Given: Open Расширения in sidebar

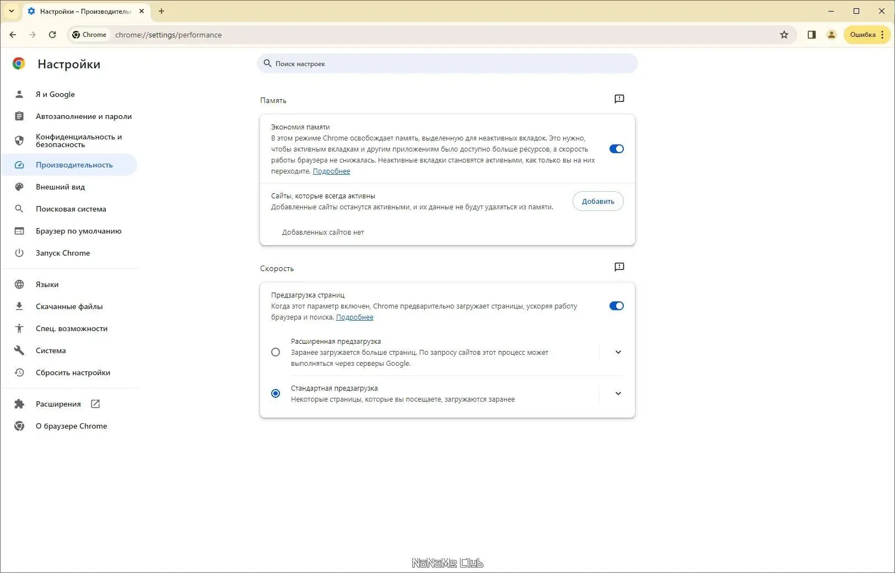Looking at the screenshot, I should (x=69, y=404).
